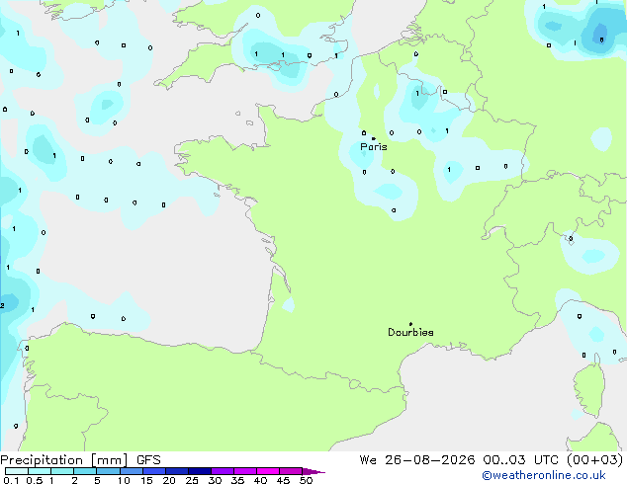627x484 pixels.
Task: Click the '50' legend scale value
Action: coord(306,480)
